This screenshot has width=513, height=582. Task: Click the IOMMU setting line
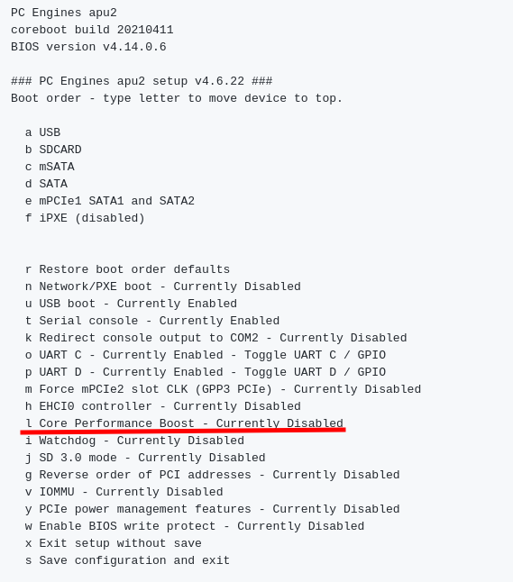pos(124,492)
